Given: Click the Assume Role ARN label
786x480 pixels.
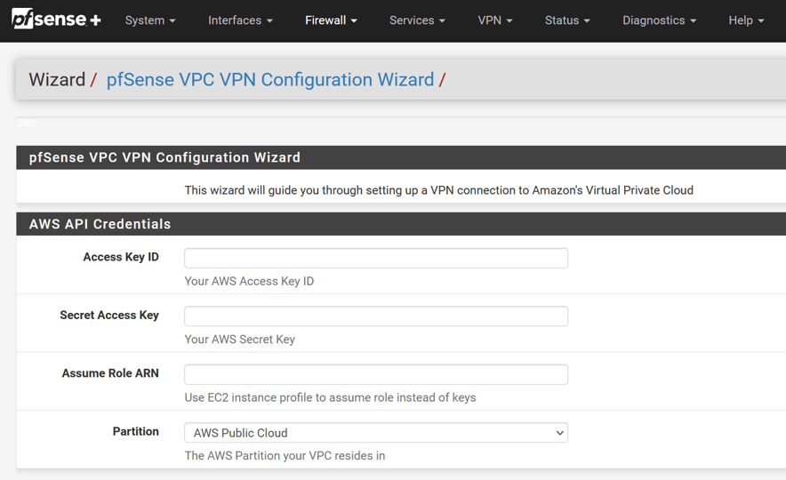Looking at the screenshot, I should coord(110,373).
